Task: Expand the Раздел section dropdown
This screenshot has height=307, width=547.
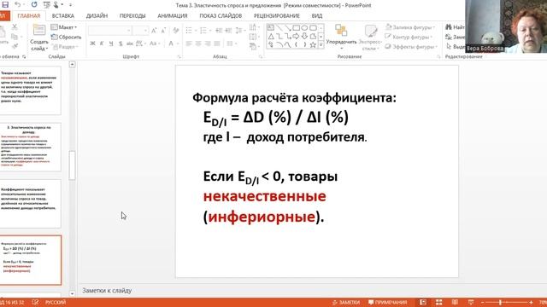Action: pos(66,46)
